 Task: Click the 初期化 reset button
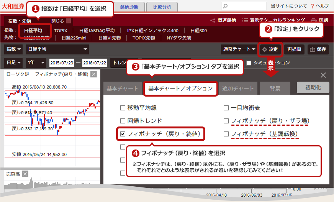coord(313,87)
